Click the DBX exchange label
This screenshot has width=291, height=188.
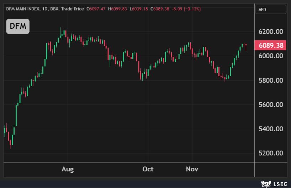(x=54, y=9)
